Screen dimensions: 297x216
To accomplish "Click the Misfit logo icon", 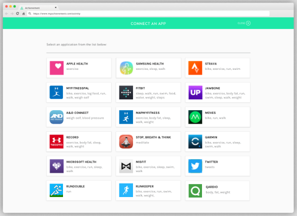I will tap(126, 166).
